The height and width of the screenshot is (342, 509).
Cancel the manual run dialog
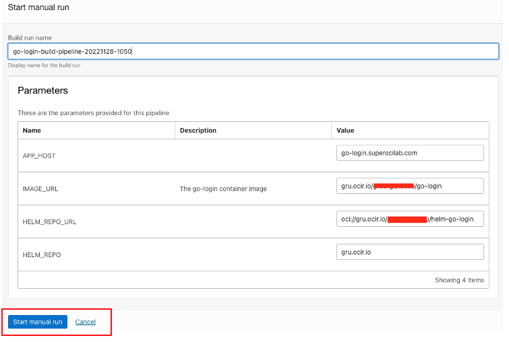point(86,322)
